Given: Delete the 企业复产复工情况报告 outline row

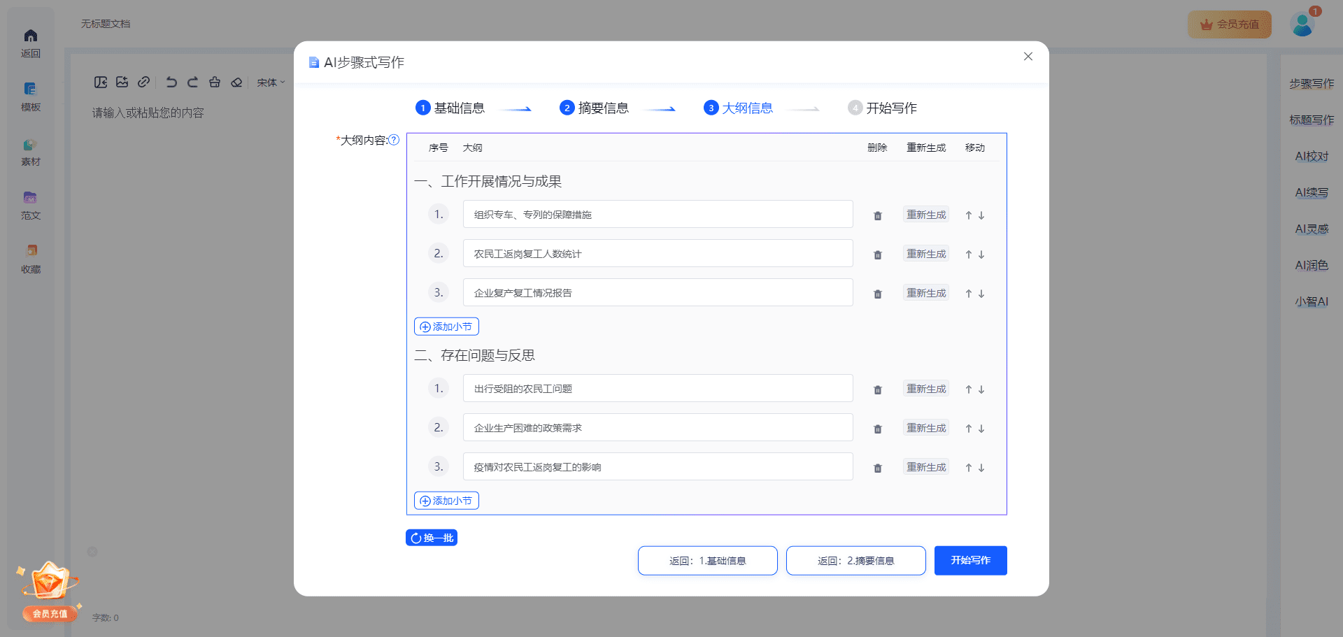Looking at the screenshot, I should tap(877, 294).
